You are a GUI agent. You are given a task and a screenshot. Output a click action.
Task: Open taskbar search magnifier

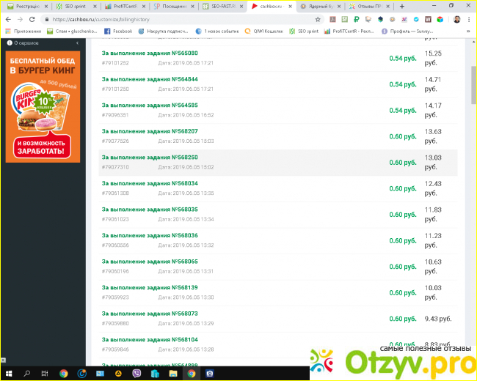tap(26, 374)
